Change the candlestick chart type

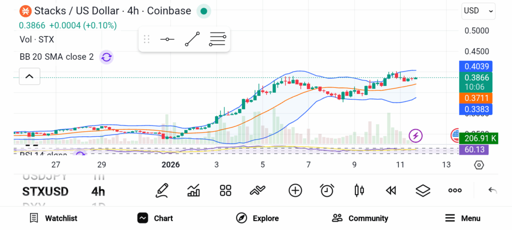(x=359, y=190)
